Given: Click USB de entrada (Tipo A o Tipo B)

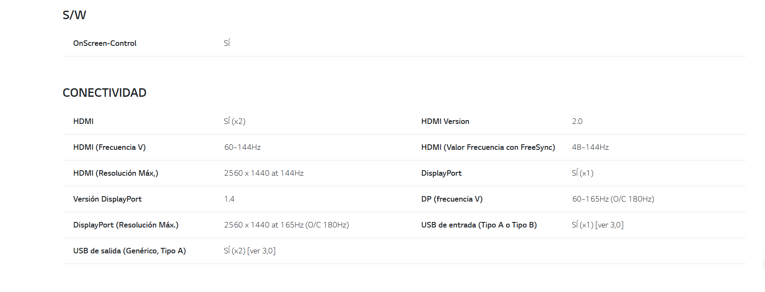Looking at the screenshot, I should pyautogui.click(x=479, y=225).
